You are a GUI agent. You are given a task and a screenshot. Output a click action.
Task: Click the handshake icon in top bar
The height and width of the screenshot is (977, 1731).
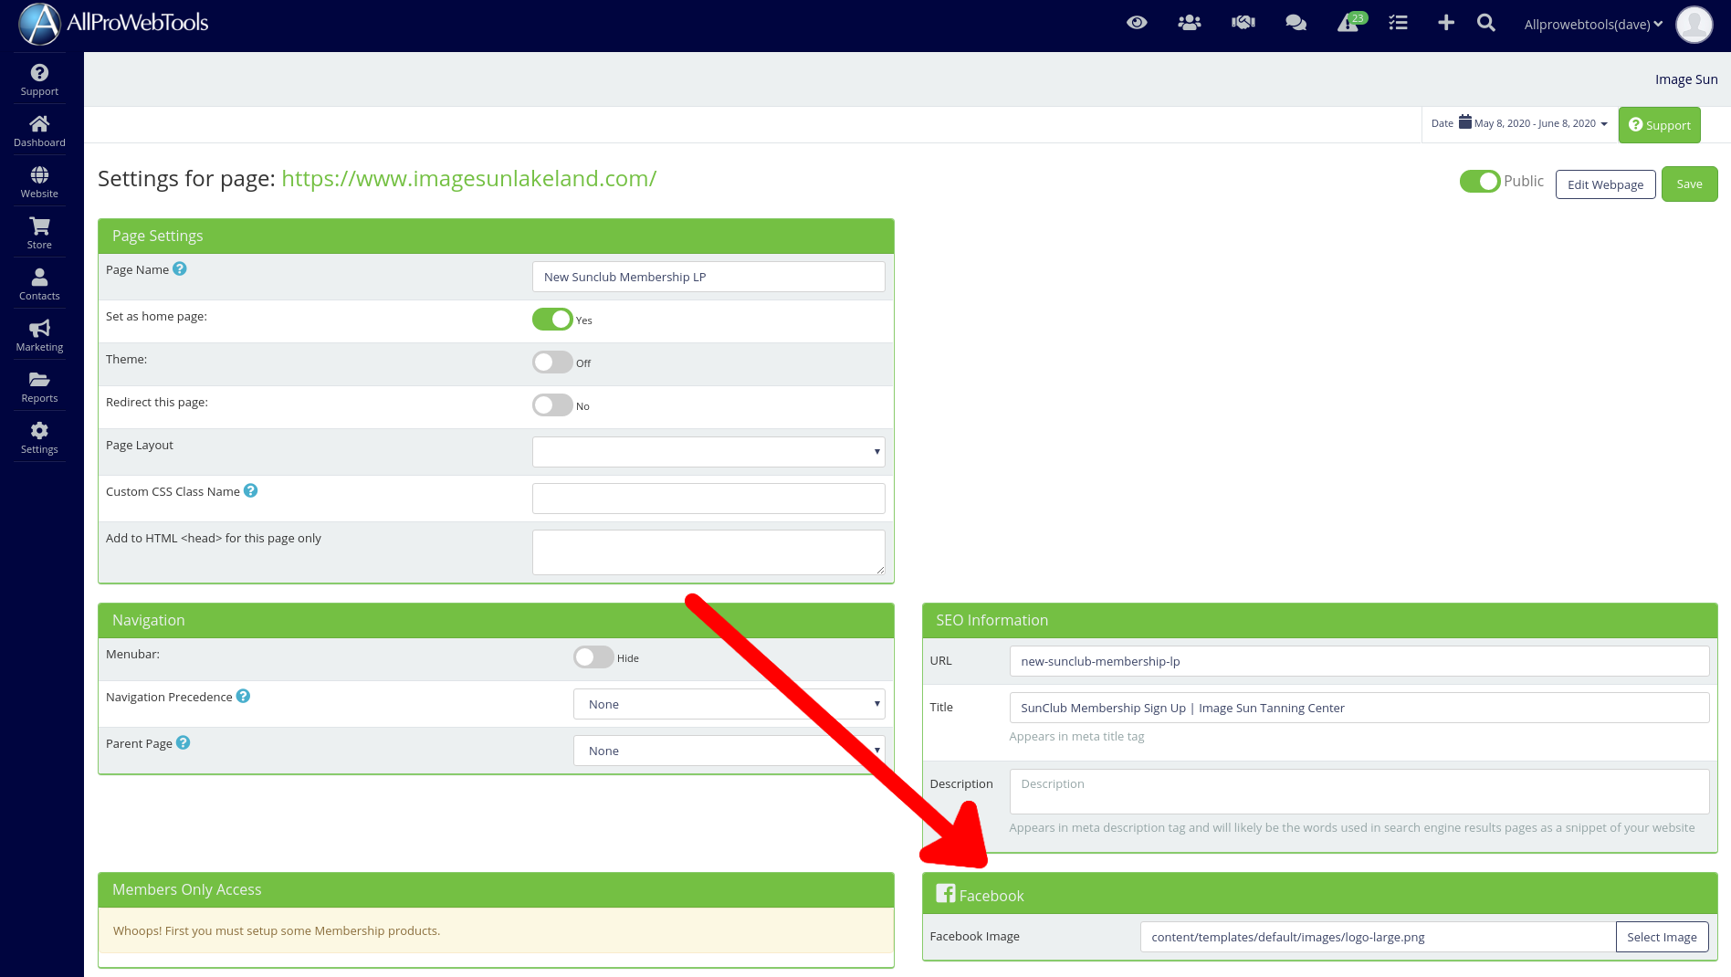[1243, 23]
